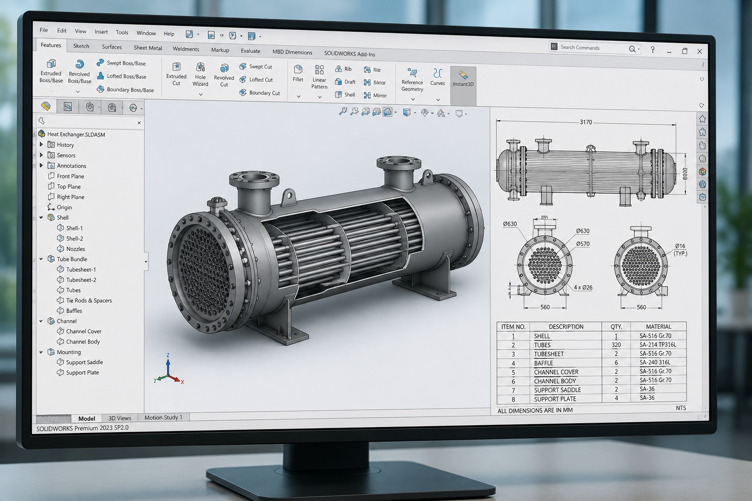
Task: Open the Motion Study 1 tab
Action: click(x=163, y=417)
